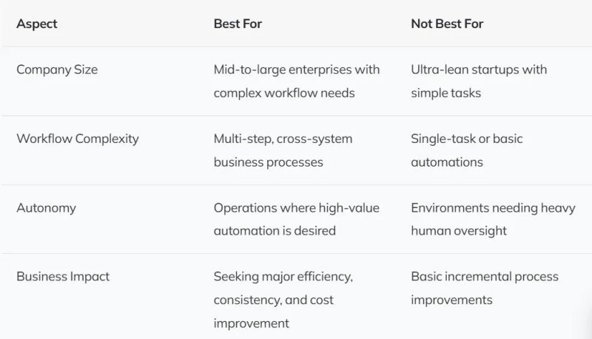Click the Aspect column header

(37, 24)
